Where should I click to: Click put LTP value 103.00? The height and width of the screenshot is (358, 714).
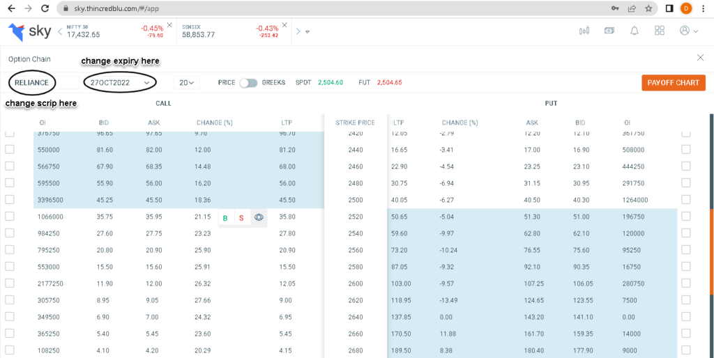click(401, 283)
